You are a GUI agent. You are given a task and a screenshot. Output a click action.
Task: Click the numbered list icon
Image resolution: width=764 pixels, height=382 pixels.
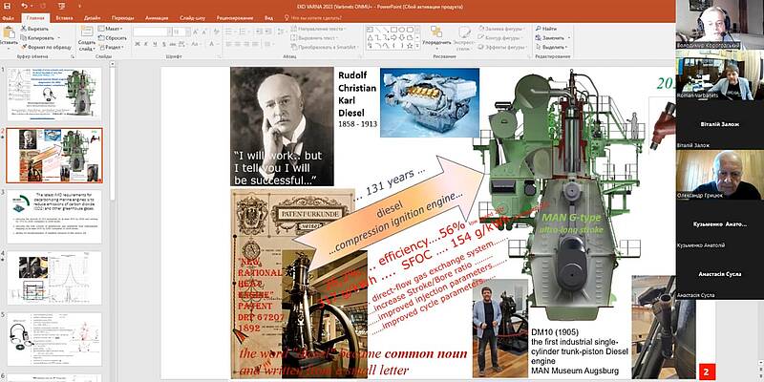click(244, 32)
